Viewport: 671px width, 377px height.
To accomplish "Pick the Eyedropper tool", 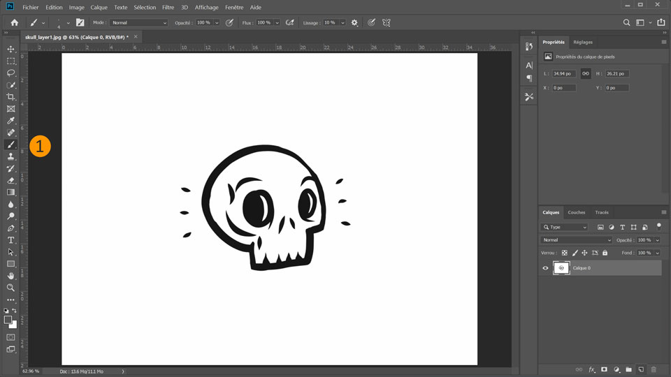I will tap(10, 121).
